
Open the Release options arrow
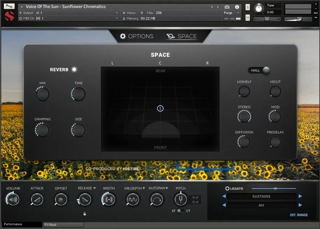[x=95, y=188]
